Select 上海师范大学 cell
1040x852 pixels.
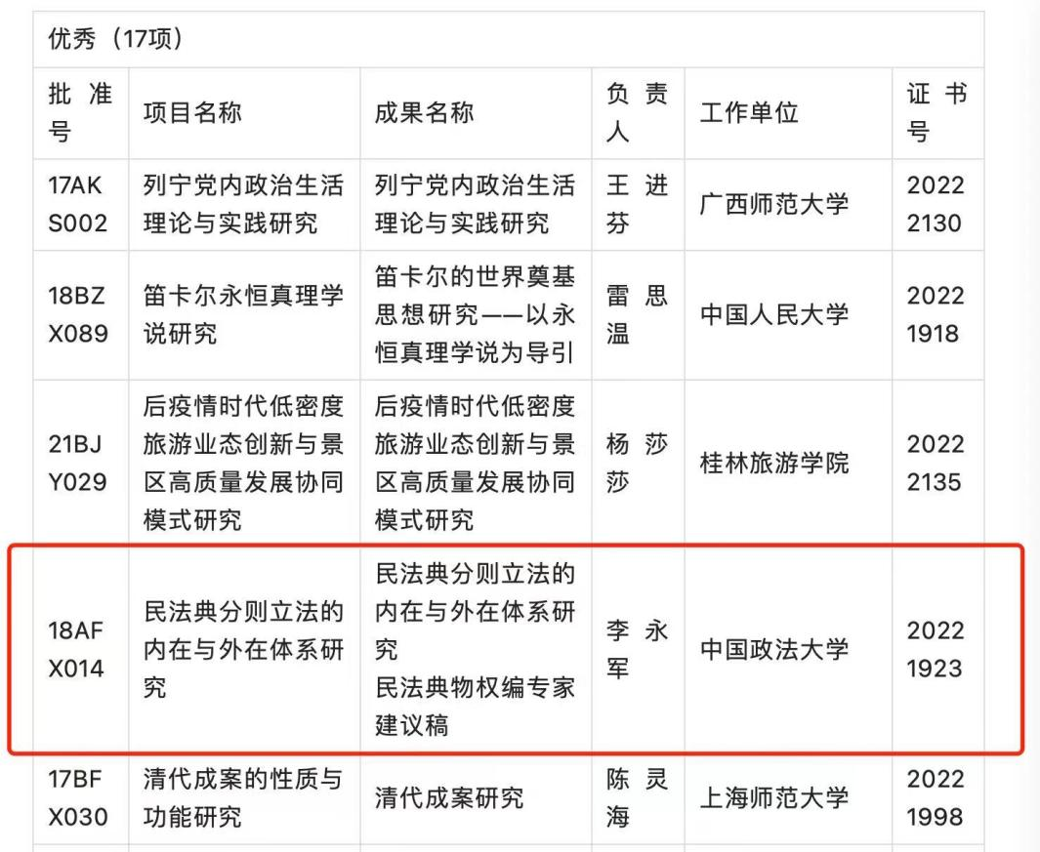[x=774, y=797]
